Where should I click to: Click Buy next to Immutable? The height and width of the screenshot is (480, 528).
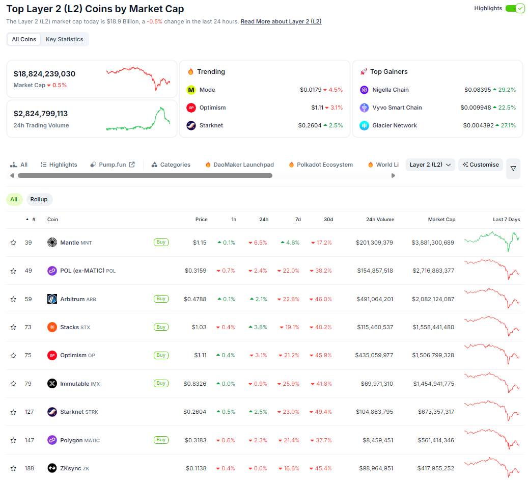[161, 383]
